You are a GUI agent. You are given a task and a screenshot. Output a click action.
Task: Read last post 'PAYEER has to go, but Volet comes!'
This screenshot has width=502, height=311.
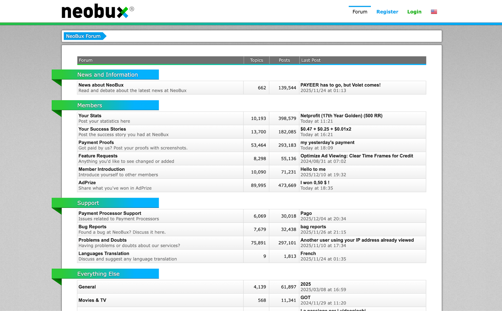340,85
